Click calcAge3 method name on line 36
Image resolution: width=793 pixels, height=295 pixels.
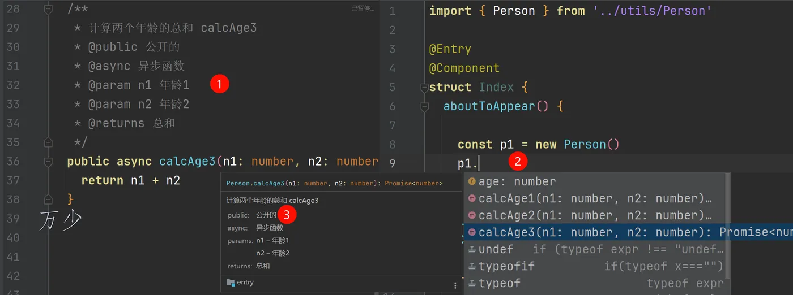(187, 162)
